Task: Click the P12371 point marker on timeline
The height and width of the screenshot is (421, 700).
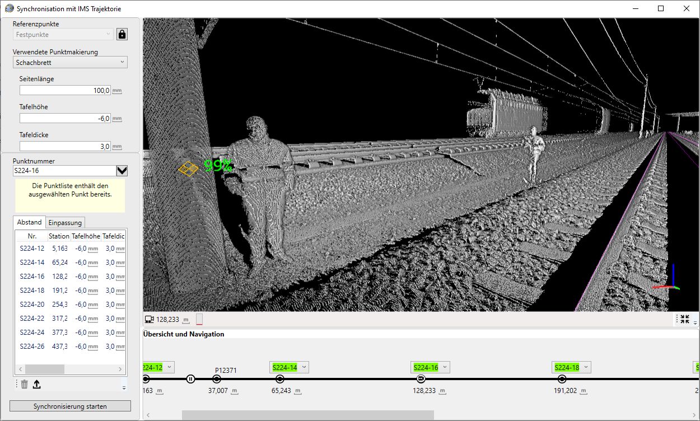Action: (217, 379)
